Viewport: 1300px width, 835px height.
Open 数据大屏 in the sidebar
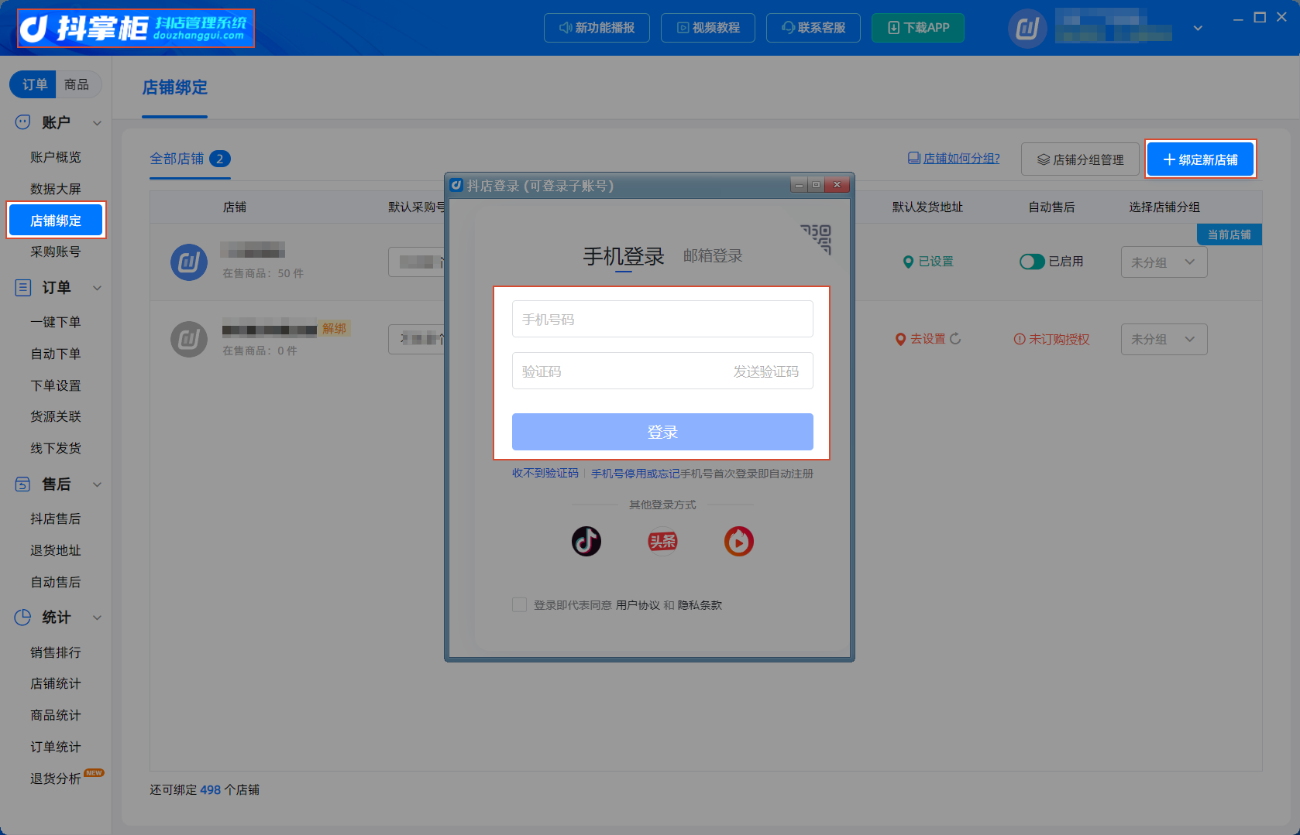[56, 189]
